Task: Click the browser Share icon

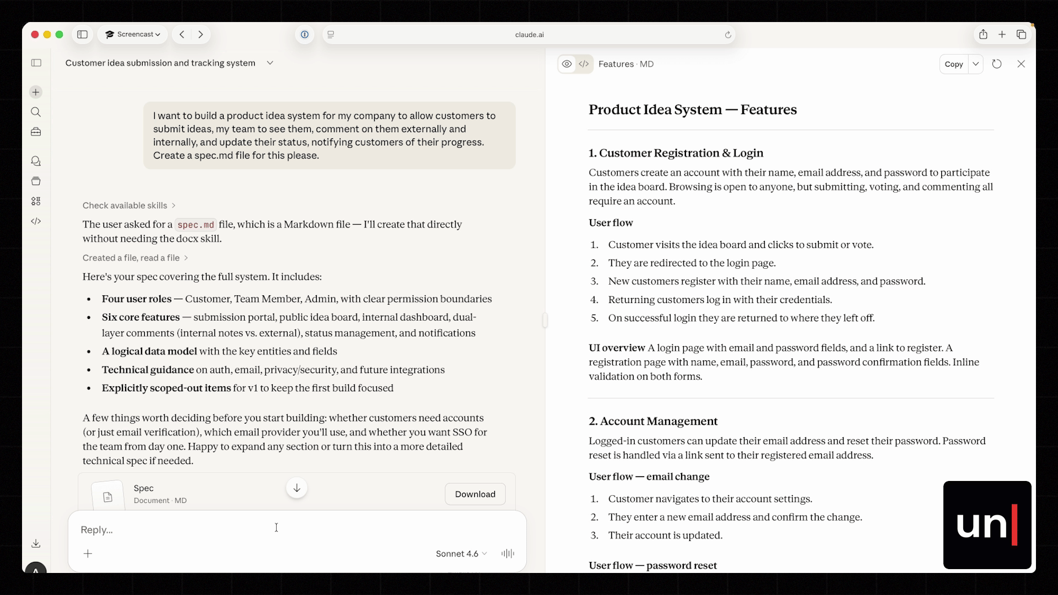Action: pyautogui.click(x=983, y=34)
